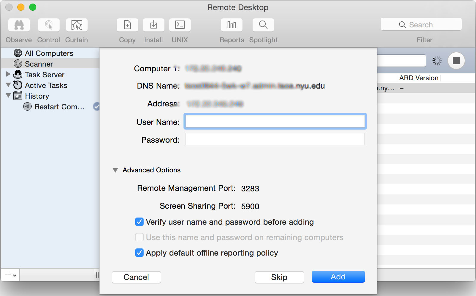Uncheck Verify user name and password
The image size is (476, 296).
click(x=139, y=222)
